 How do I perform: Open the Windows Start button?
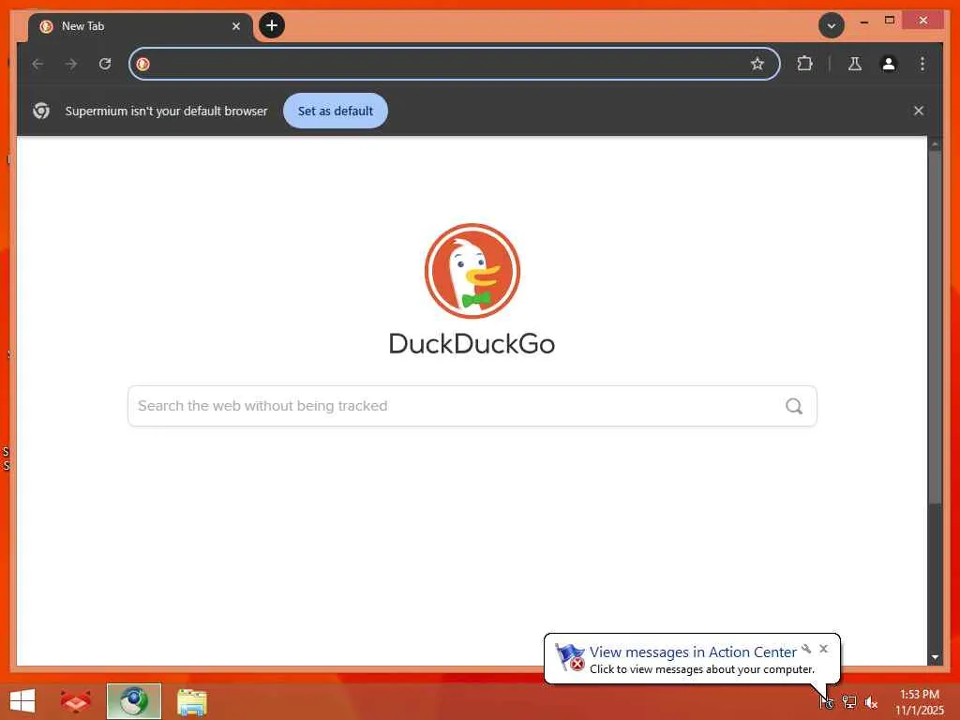coord(22,701)
